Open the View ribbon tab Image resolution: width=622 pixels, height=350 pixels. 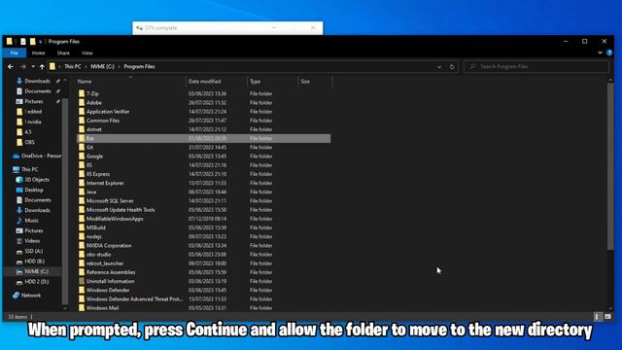pyautogui.click(x=87, y=52)
